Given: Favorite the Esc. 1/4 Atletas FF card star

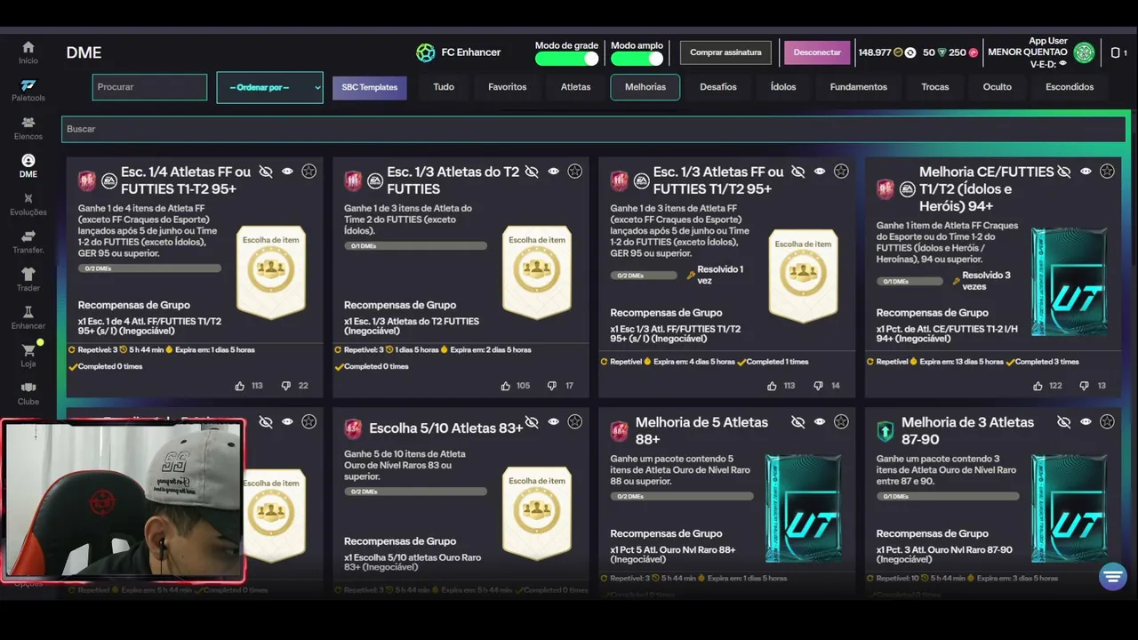Looking at the screenshot, I should (309, 172).
